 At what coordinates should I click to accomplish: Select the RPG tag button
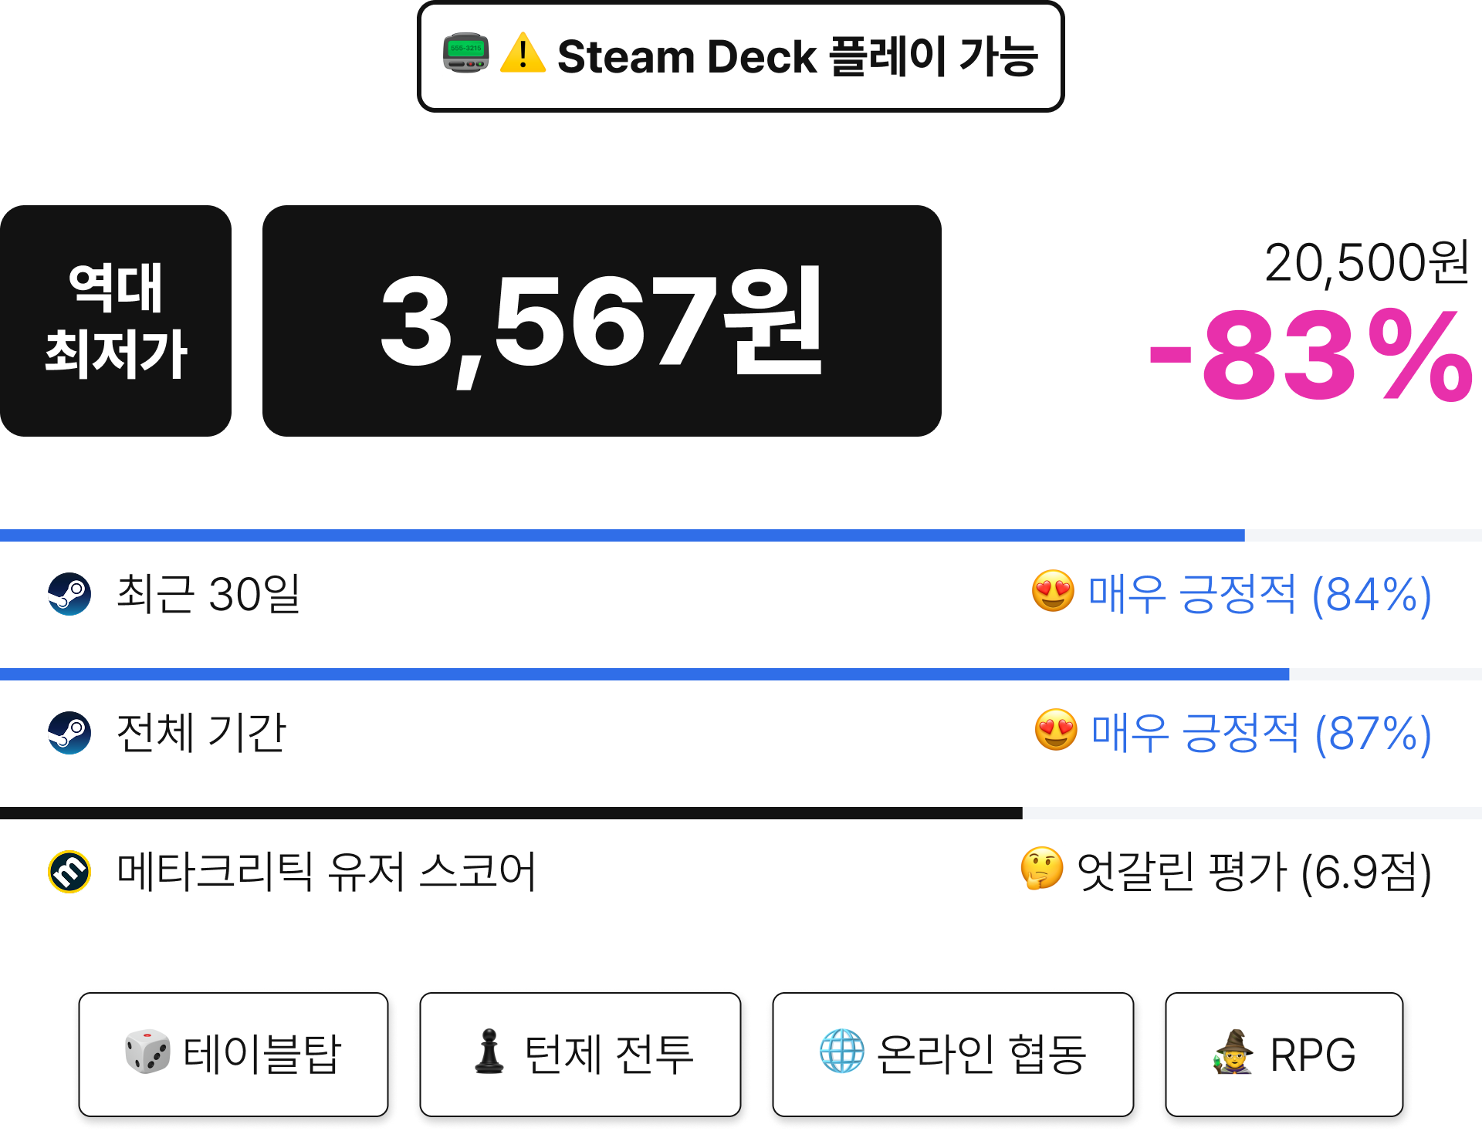point(1284,1055)
